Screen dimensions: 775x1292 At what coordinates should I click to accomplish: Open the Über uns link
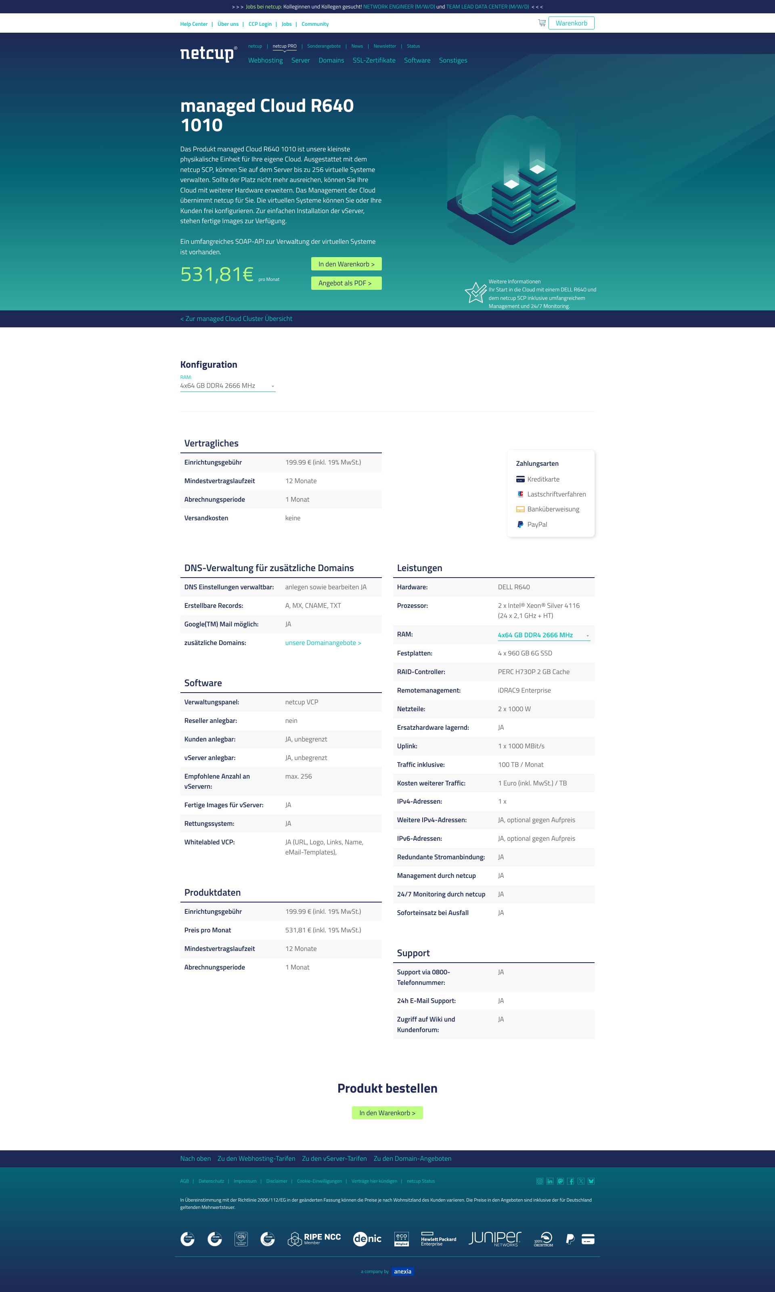coord(228,24)
